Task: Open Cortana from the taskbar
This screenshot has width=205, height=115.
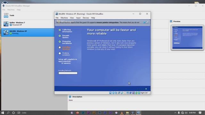Action: (13, 113)
